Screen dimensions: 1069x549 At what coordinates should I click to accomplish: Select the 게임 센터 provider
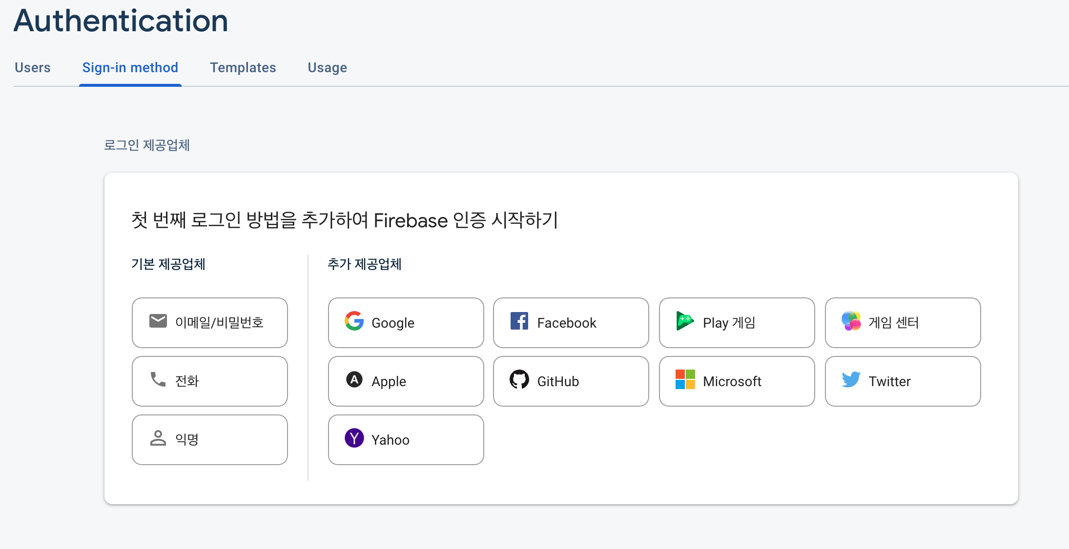coord(903,323)
